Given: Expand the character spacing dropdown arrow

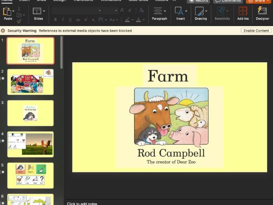Looking at the screenshot, I should click(x=106, y=20).
